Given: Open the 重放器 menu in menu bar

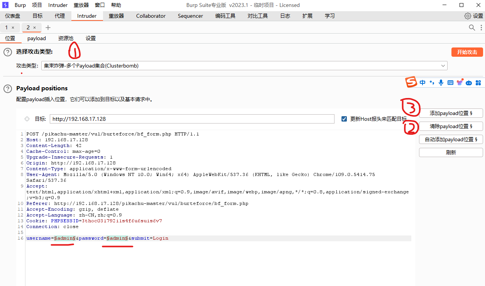Looking at the screenshot, I should click(81, 5).
